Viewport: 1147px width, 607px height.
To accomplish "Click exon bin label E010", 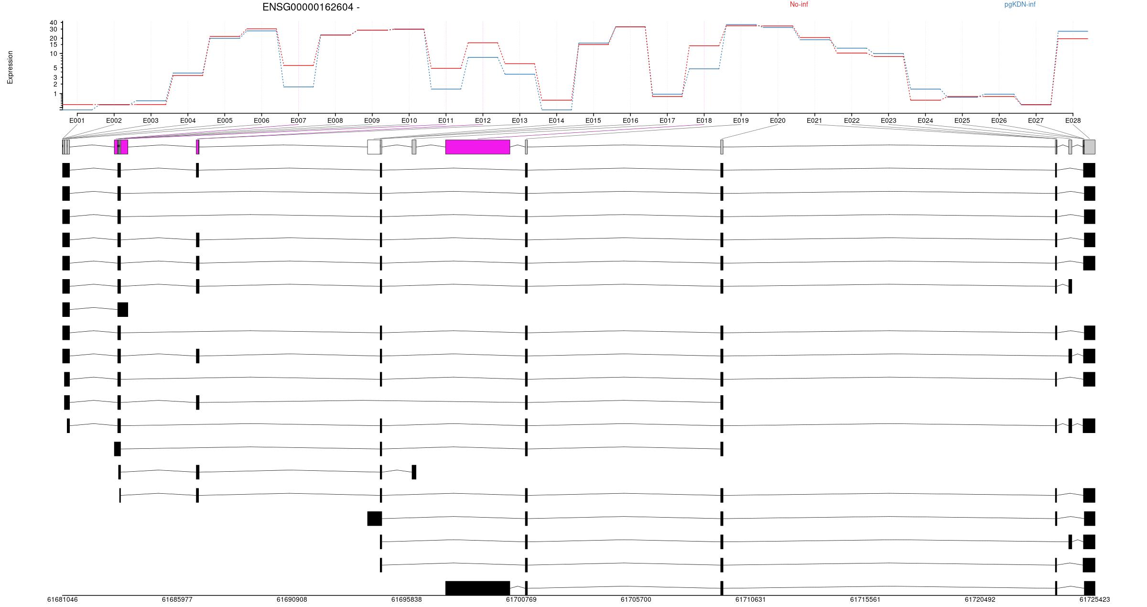I will (x=409, y=121).
